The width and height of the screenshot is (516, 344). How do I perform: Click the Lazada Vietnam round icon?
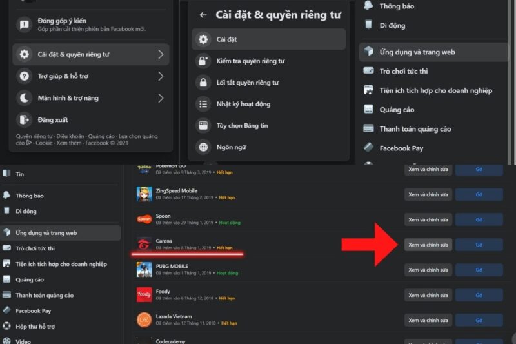(x=144, y=320)
